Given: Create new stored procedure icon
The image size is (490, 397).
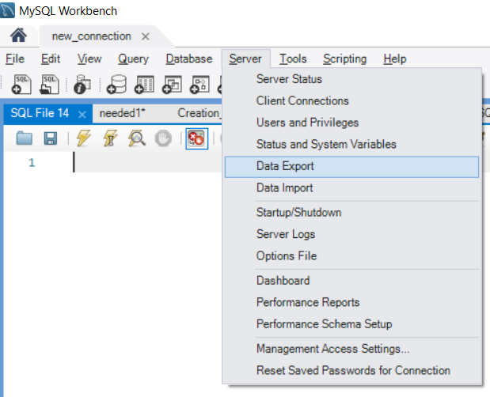Looking at the screenshot, I should tap(199, 85).
